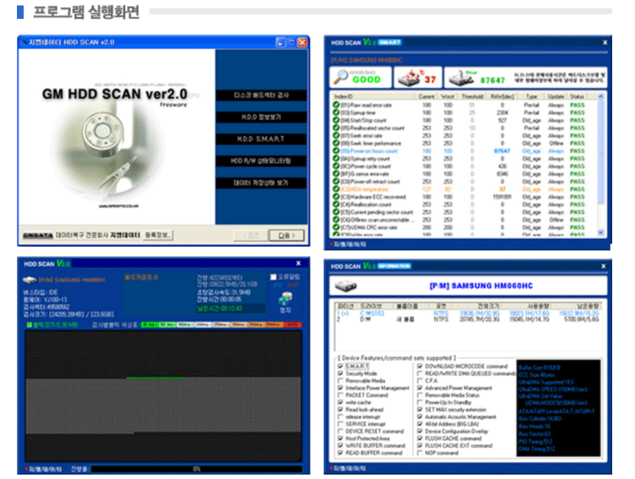Viewport: 635px width, 479px height.
Task: Open the disk bad sector scan menu
Action: coord(261,95)
